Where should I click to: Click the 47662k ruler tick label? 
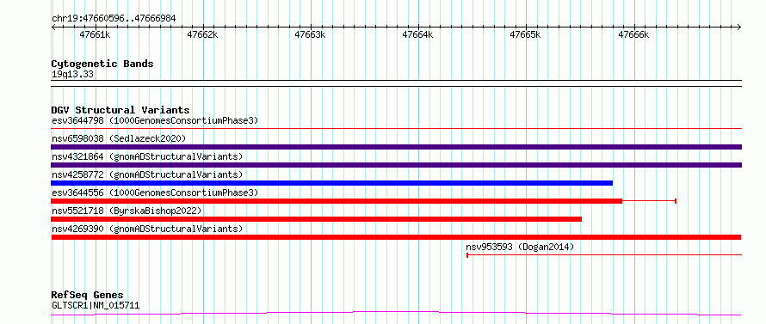pos(202,34)
